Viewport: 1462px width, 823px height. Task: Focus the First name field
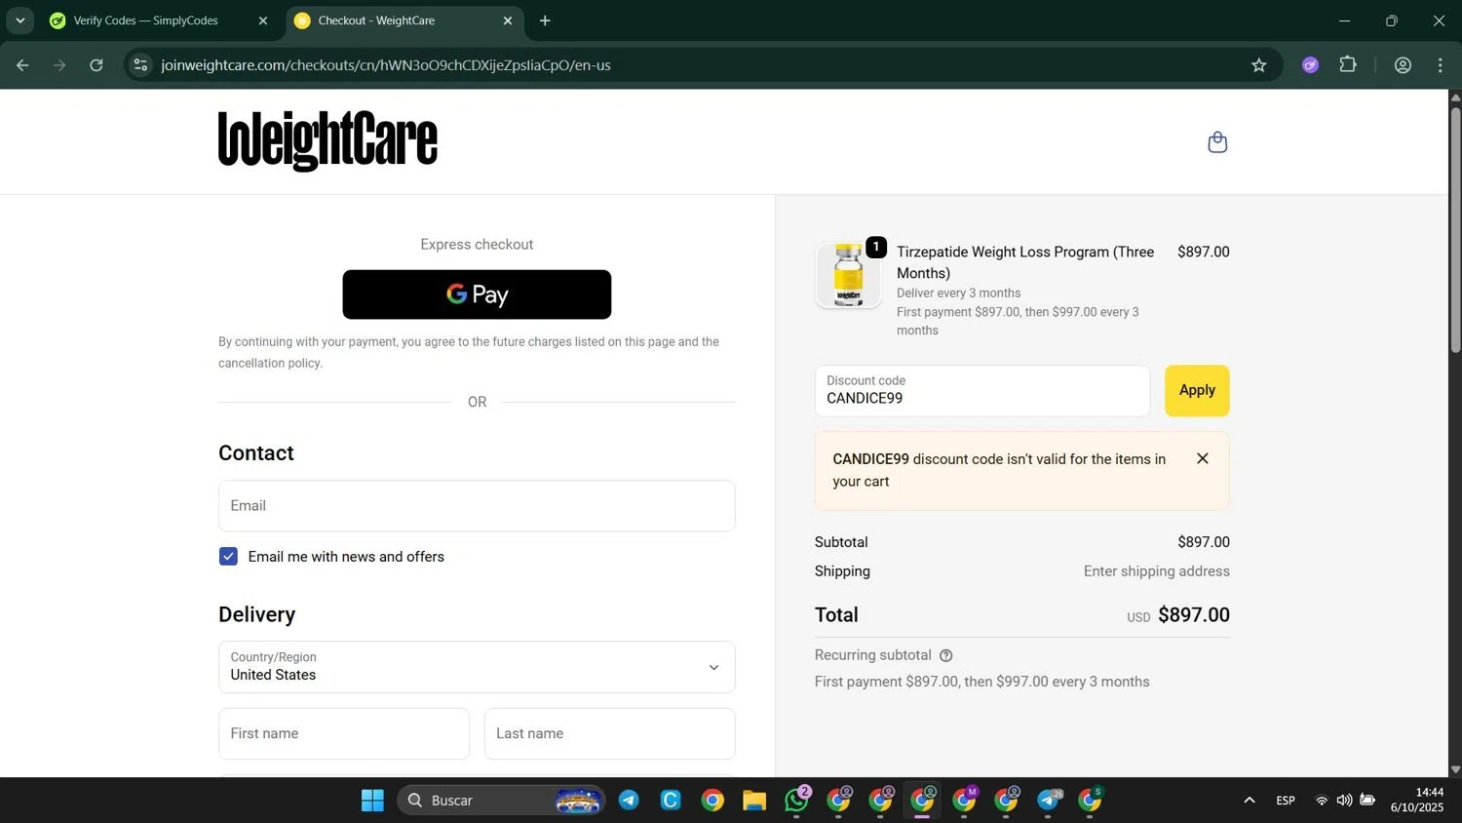point(343,733)
